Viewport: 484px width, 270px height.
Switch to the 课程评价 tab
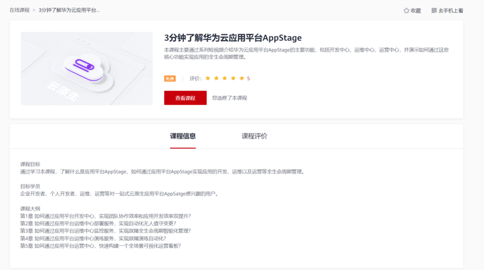[254, 136]
